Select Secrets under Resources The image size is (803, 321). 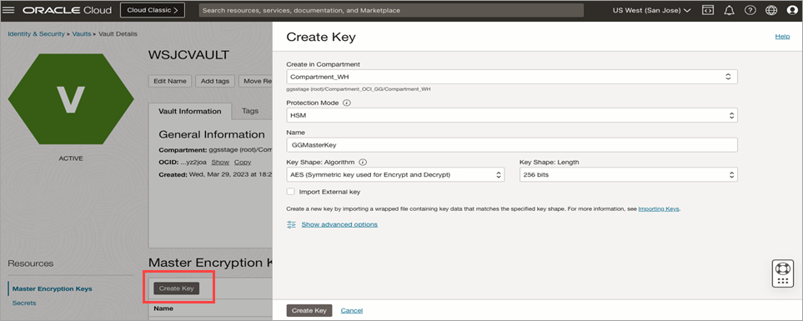tap(24, 303)
